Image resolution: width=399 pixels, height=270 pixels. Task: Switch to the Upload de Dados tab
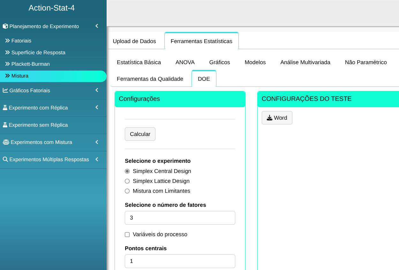(x=134, y=41)
